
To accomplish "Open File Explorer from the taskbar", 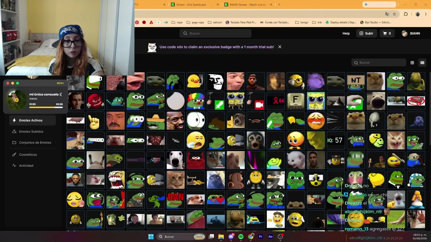I will pyautogui.click(x=221, y=237).
